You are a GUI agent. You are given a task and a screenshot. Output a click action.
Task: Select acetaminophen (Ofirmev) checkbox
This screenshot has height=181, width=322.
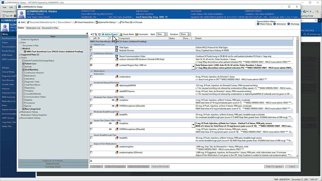tap(91, 153)
